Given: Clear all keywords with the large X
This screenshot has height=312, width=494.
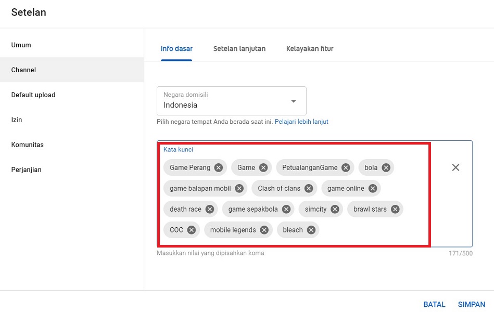Looking at the screenshot, I should coord(455,167).
